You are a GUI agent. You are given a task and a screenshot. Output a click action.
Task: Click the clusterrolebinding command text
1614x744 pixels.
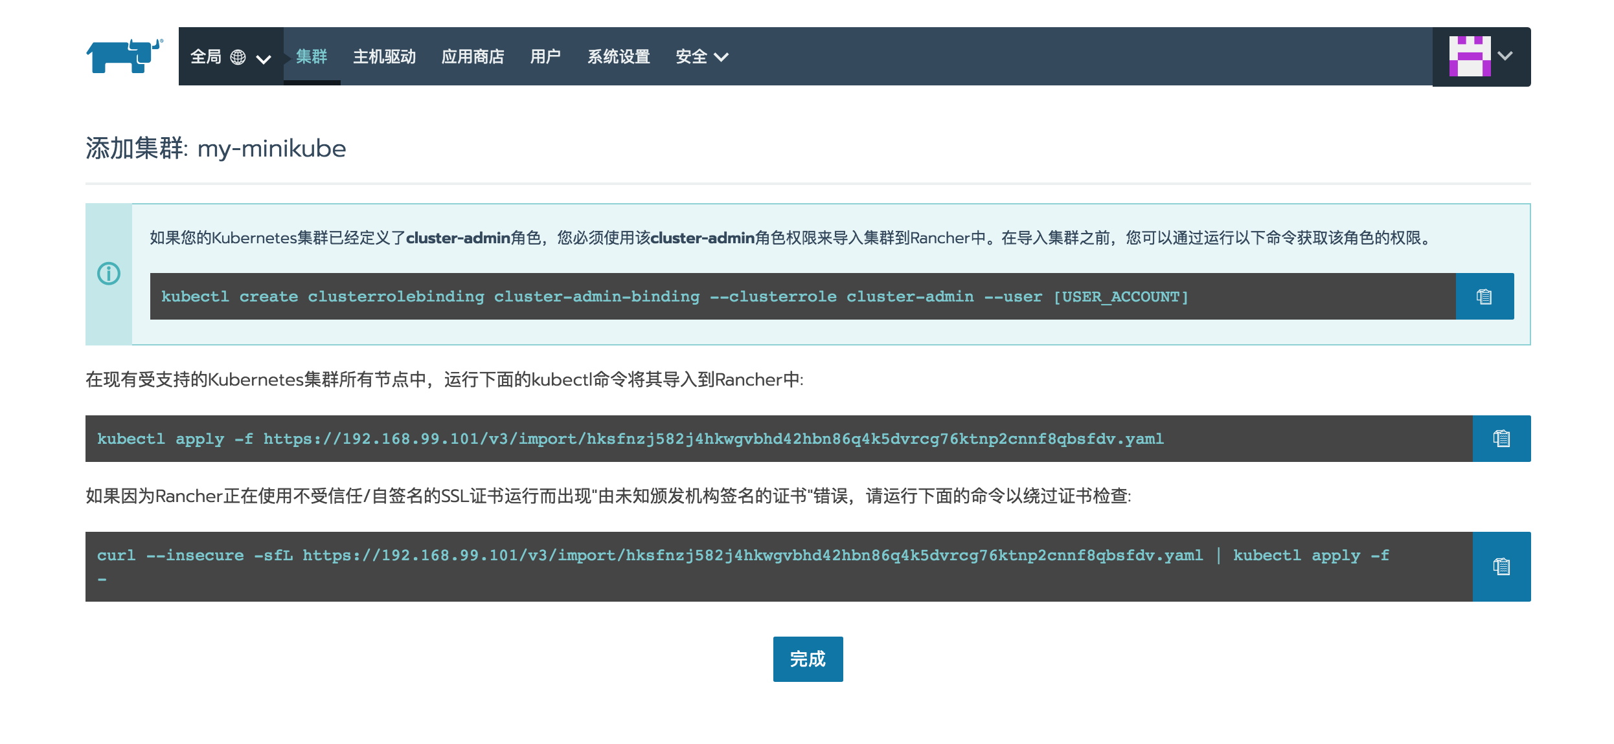pyautogui.click(x=674, y=296)
